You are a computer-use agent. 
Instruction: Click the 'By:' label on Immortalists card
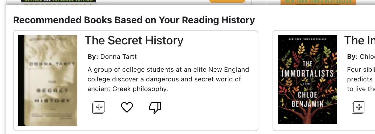(x=352, y=56)
